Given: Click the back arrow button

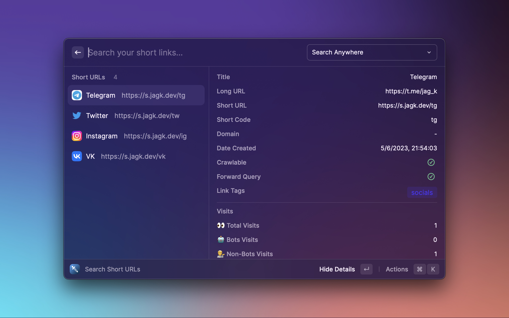Looking at the screenshot, I should coord(78,52).
